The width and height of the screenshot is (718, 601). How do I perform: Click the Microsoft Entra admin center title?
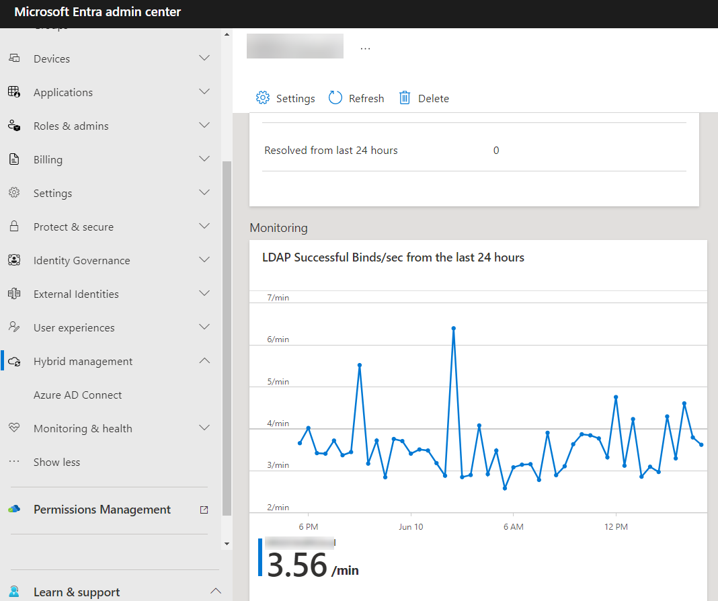click(x=97, y=12)
